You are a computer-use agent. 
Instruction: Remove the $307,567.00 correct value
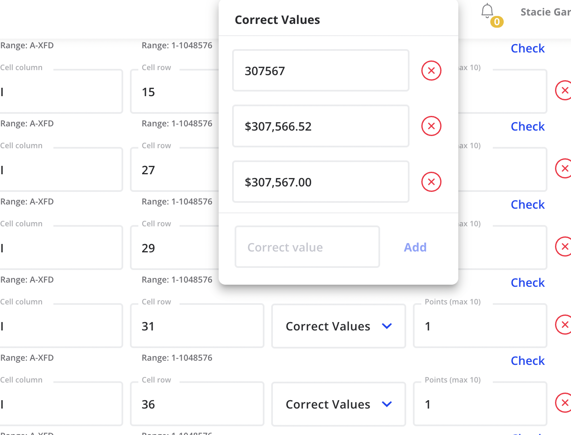click(431, 182)
